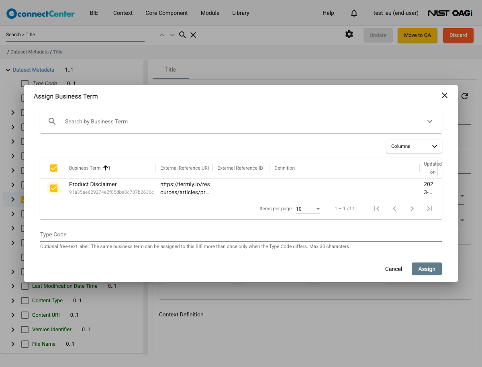Expand the File Name node
Image resolution: width=482 pixels, height=367 pixels.
click(13, 344)
